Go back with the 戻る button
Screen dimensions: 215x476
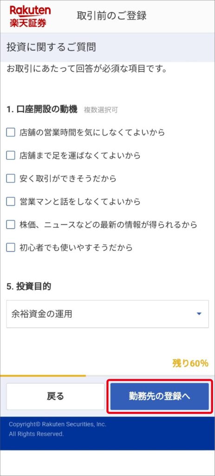(56, 397)
